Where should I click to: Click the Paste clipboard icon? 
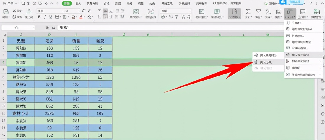pos(6,11)
